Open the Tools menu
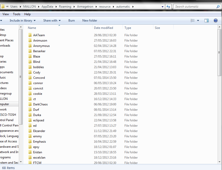The height and width of the screenshot is (170, 222). 17,14
